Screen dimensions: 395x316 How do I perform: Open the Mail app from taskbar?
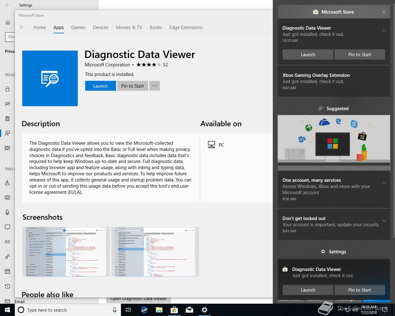click(189, 310)
